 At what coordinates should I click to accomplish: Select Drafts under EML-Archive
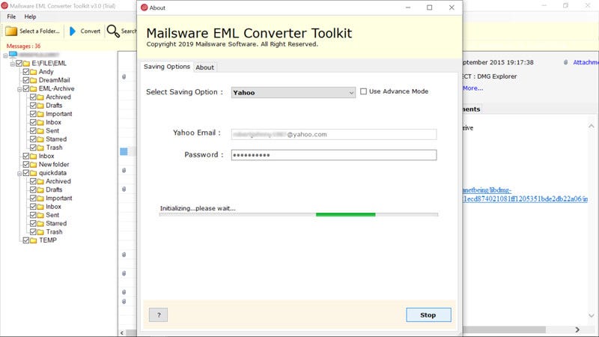(54, 106)
